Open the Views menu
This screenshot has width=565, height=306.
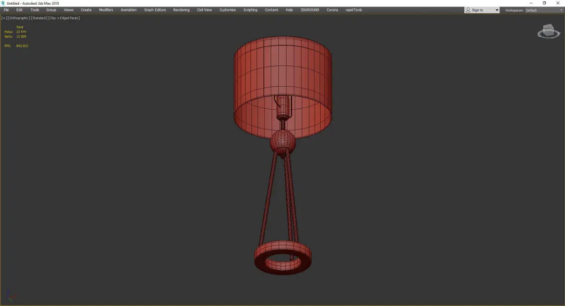[69, 10]
